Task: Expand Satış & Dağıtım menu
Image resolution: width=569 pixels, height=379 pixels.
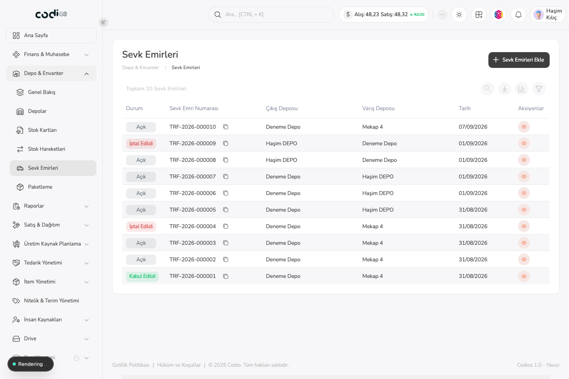Action: 51,225
